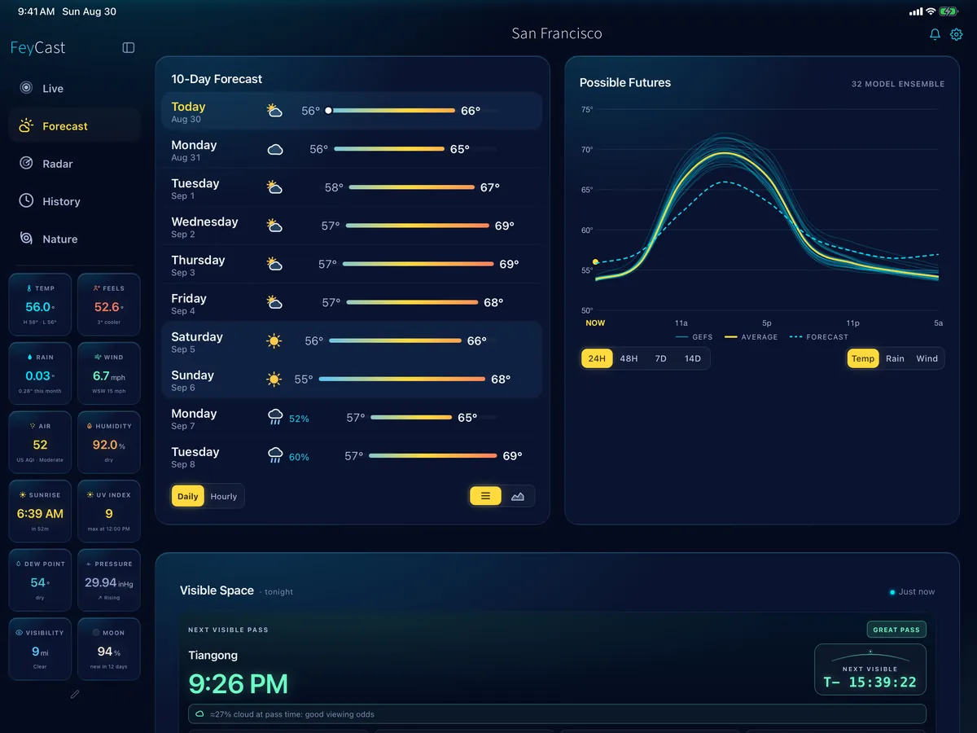Click Today's partly cloudy weather icon
This screenshot has width=977, height=733.
274,111
